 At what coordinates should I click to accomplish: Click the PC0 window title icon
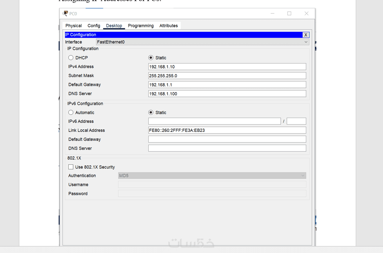(x=65, y=13)
